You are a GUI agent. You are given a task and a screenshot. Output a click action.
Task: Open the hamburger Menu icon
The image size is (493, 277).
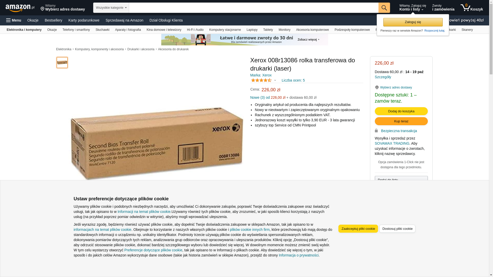point(8,20)
